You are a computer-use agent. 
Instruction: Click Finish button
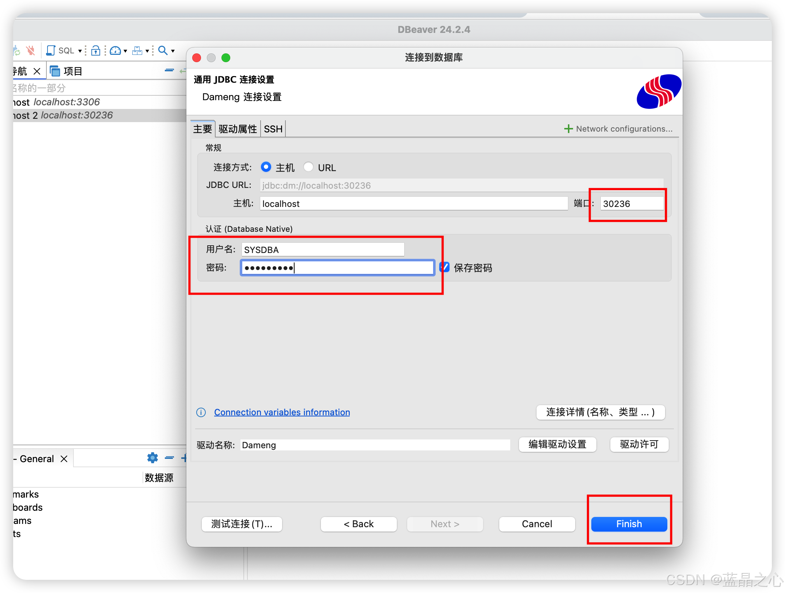point(629,524)
